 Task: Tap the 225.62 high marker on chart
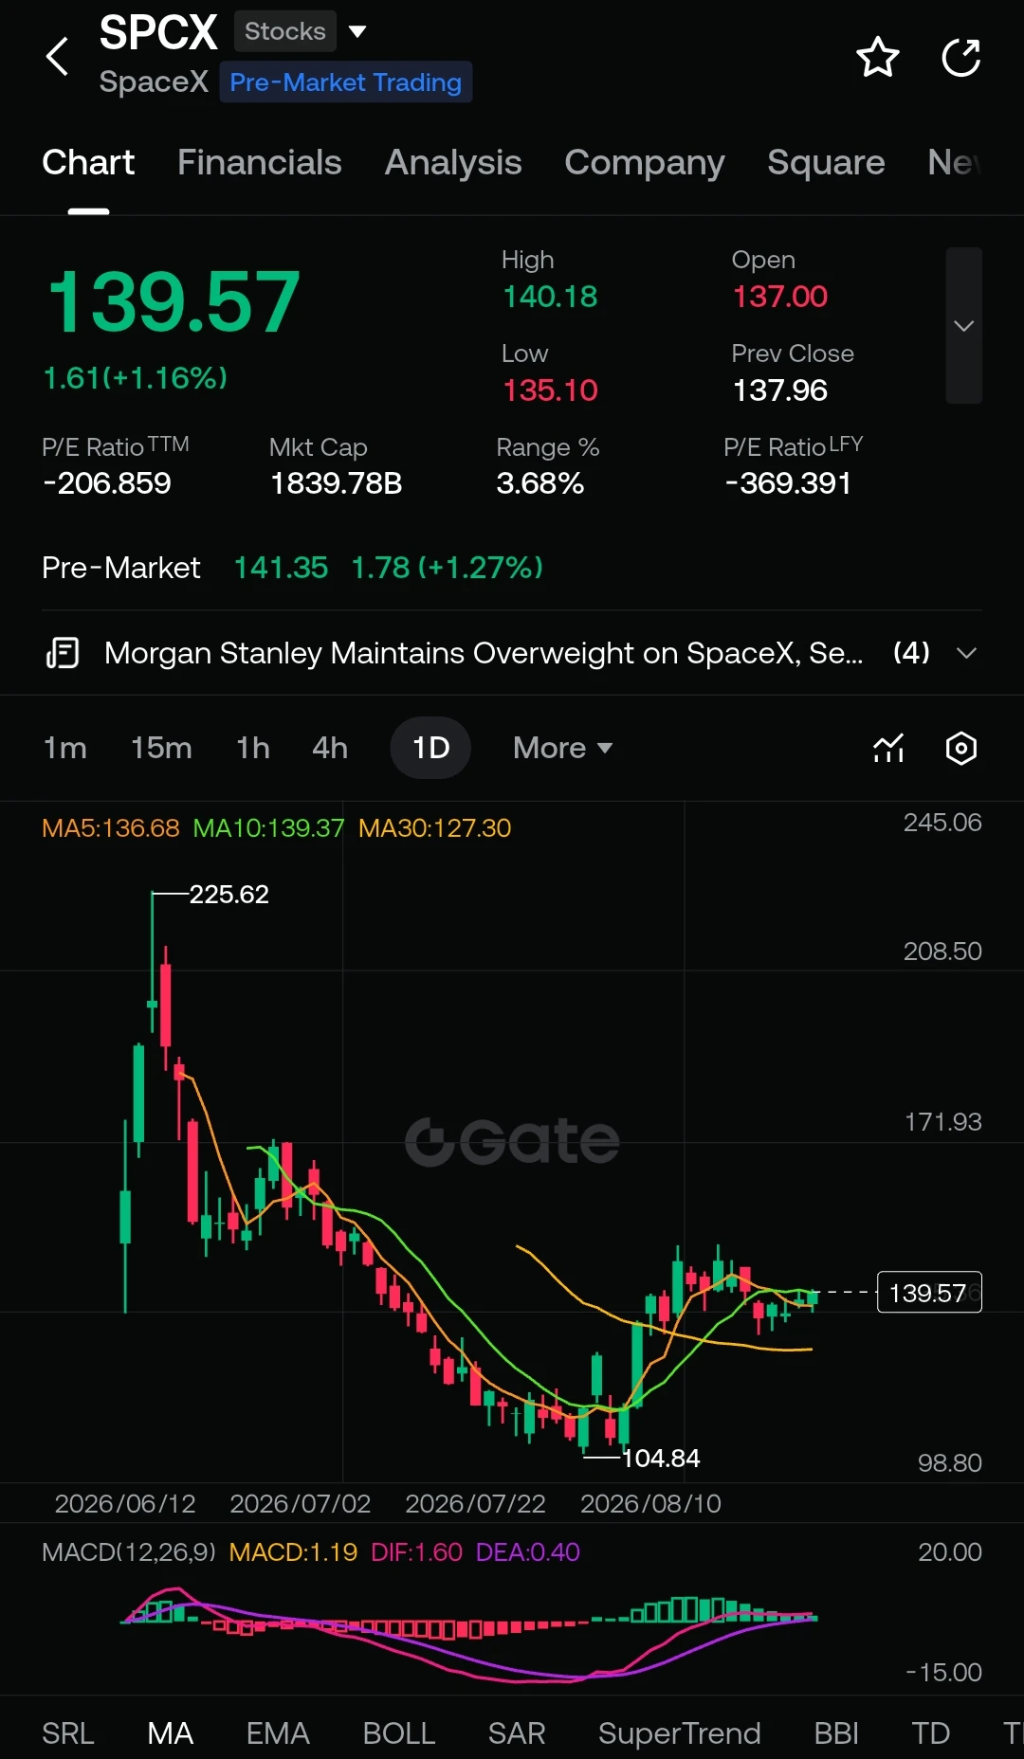coord(229,894)
